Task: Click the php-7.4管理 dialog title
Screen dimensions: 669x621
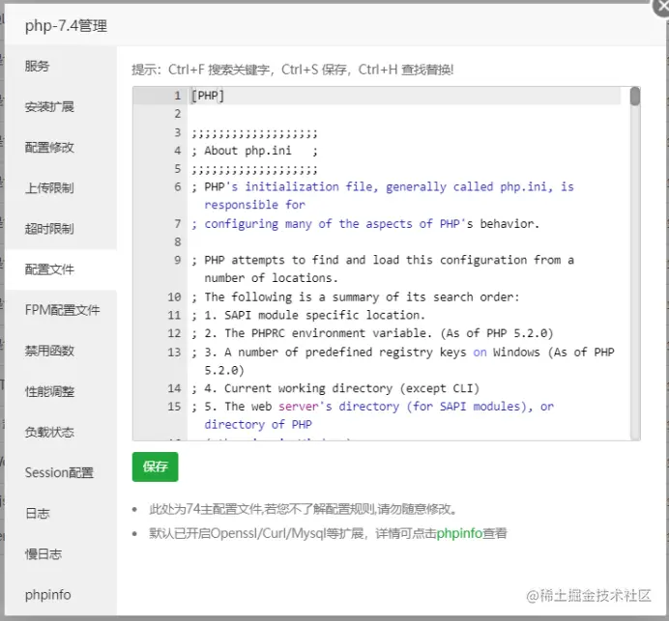Action: click(66, 26)
